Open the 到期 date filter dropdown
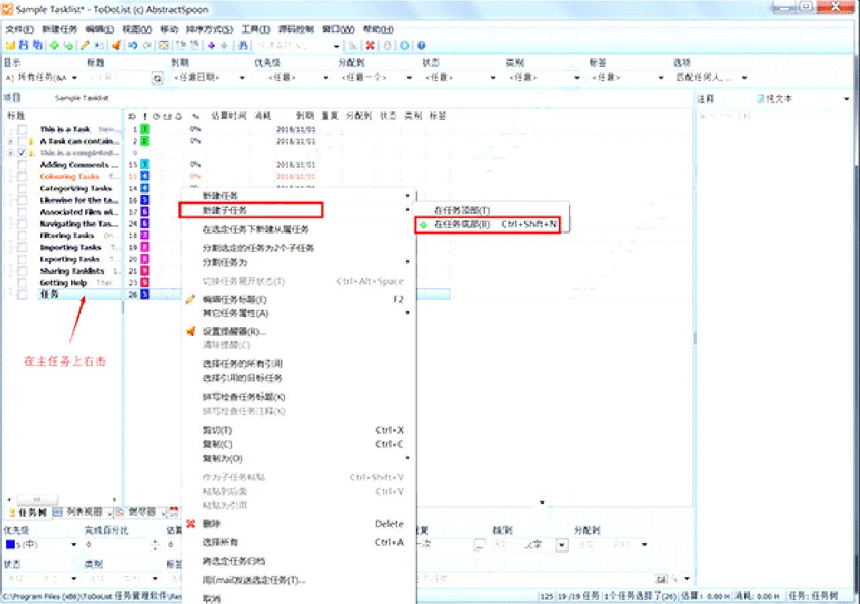The width and height of the screenshot is (860, 604). coord(242,78)
